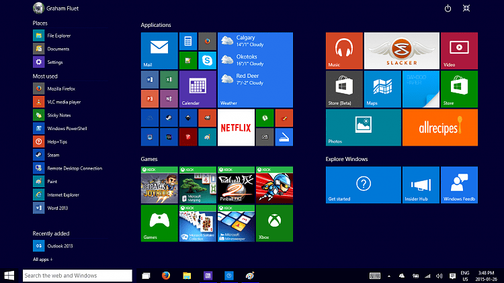The height and width of the screenshot is (283, 504).
Task: Open the Action Center notifications icon
Action: [x=452, y=276]
